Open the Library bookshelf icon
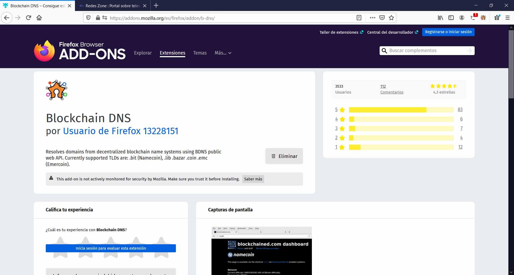The width and height of the screenshot is (514, 275). [440, 18]
